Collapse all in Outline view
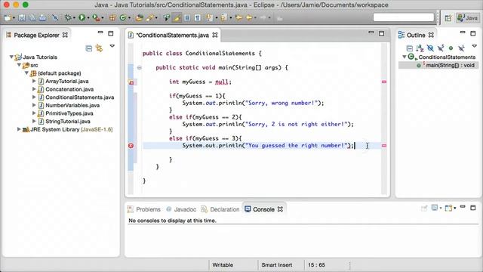The height and width of the screenshot is (272, 483). click(409, 48)
